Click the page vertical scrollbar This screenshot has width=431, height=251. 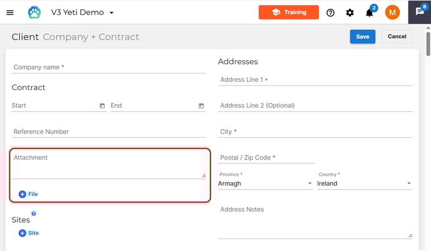click(428, 44)
